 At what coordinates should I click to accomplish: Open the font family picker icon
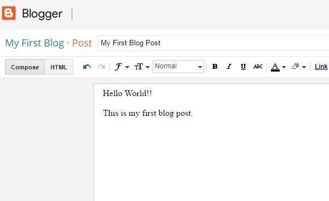coord(118,67)
